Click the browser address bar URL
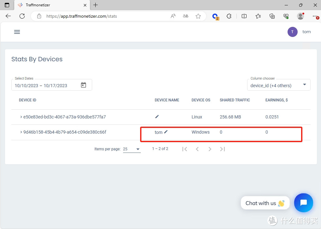Viewport: 321px width, 229px height. [81, 16]
